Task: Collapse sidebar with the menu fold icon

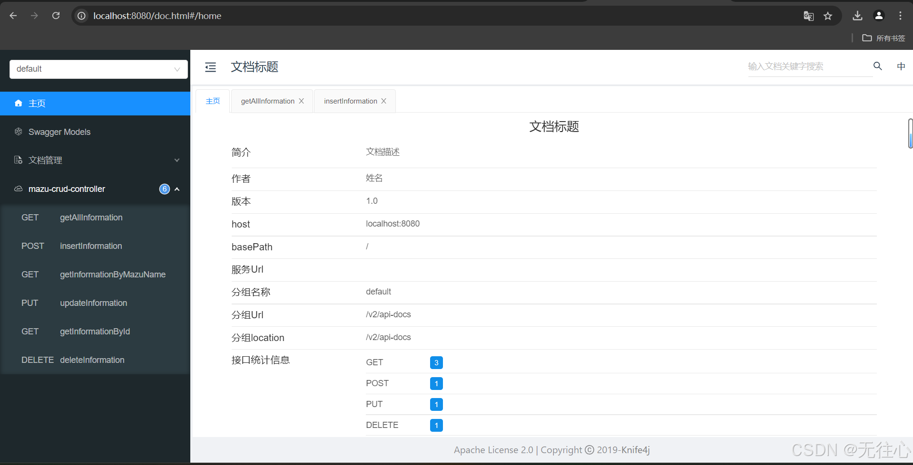Action: point(210,67)
